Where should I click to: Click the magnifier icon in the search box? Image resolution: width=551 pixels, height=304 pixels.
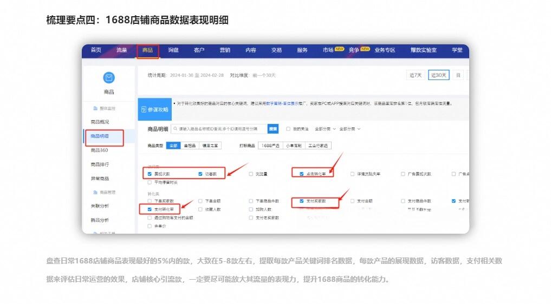[176, 129]
